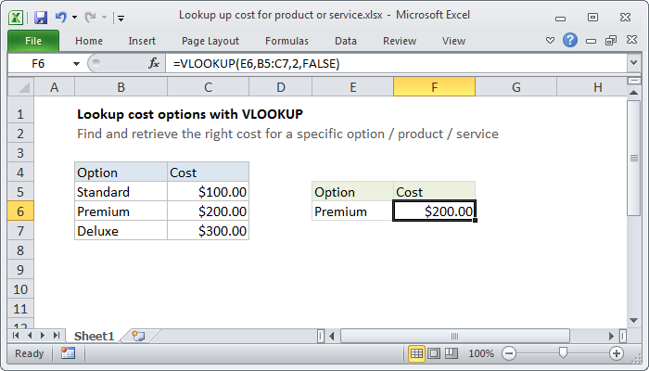649x371 pixels.
Task: Go to previous sheet tab arrow
Action: (x=30, y=336)
